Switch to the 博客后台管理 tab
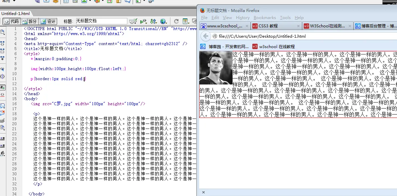This screenshot has height=196, width=397. 376,26
